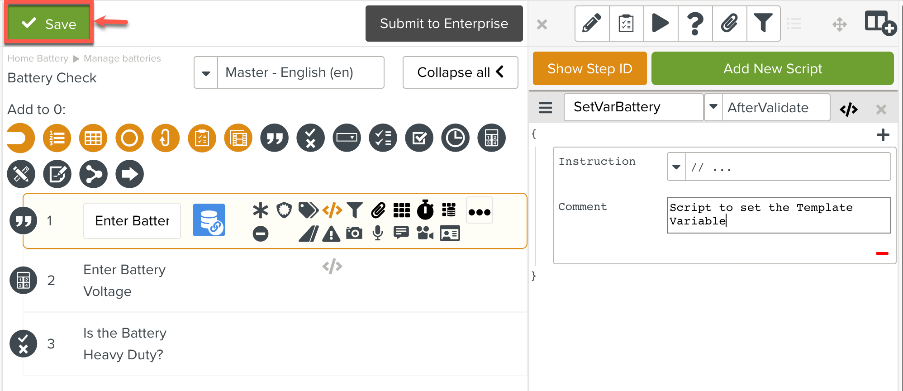
Task: Click the camera icon in step 1
Action: coord(354,234)
